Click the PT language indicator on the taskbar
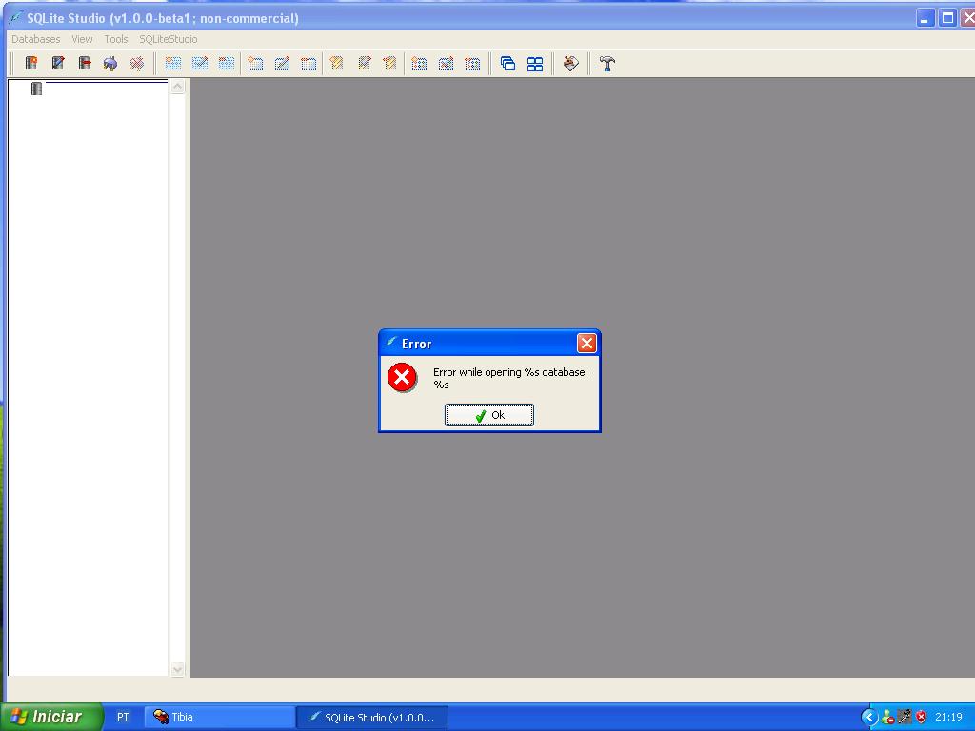 tap(123, 717)
